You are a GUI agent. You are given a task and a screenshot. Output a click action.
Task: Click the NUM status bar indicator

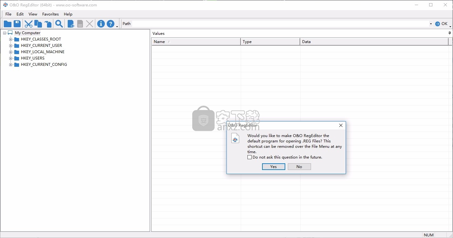click(x=429, y=235)
